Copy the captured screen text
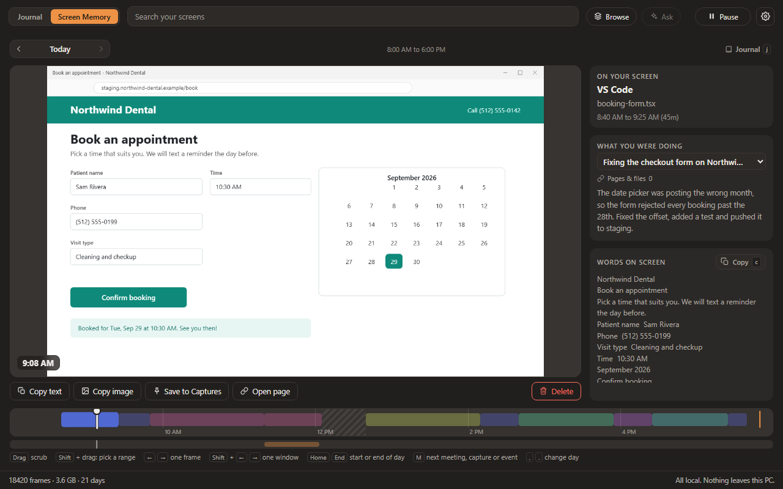The width and height of the screenshot is (783, 489). 40,391
